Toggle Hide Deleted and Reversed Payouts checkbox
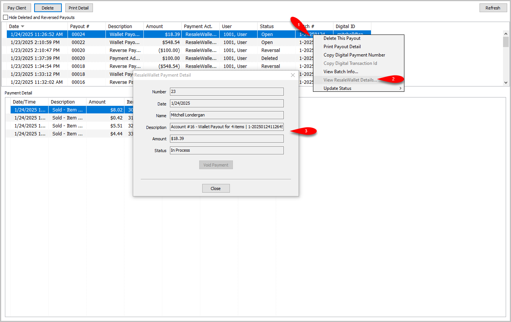Image resolution: width=511 pixels, height=322 pixels. [5, 17]
